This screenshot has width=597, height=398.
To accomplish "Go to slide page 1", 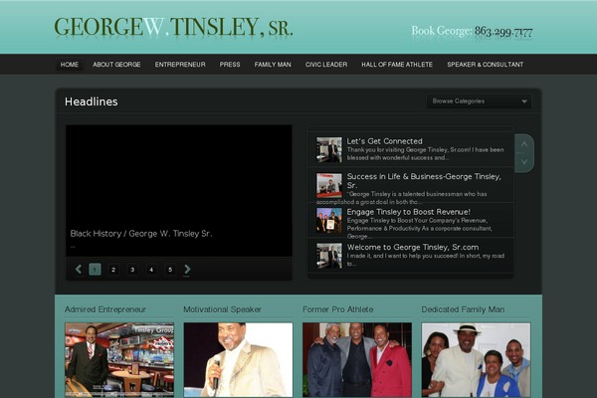I will tap(95, 270).
